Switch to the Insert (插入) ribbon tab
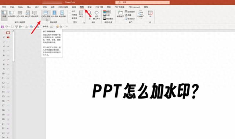235x139 pixels. point(29,7)
